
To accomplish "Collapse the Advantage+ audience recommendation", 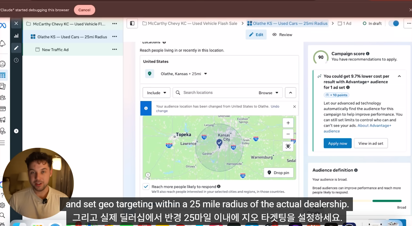I will (x=399, y=76).
